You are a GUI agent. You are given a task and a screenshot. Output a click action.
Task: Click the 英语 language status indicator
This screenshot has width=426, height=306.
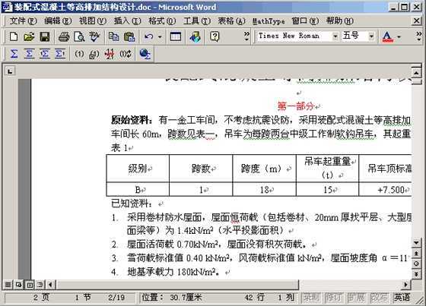402,298
